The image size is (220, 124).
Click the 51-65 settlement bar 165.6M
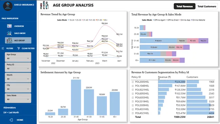pos(102,106)
